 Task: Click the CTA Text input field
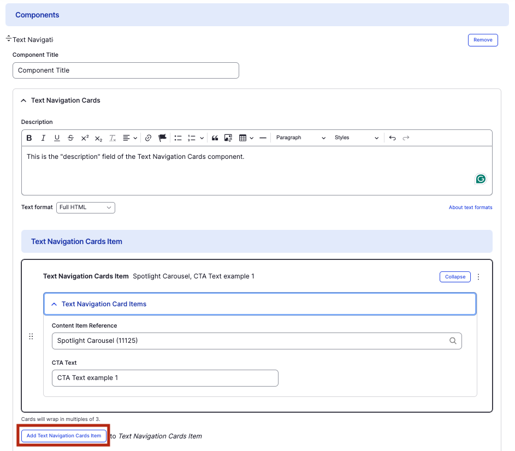[x=165, y=378]
